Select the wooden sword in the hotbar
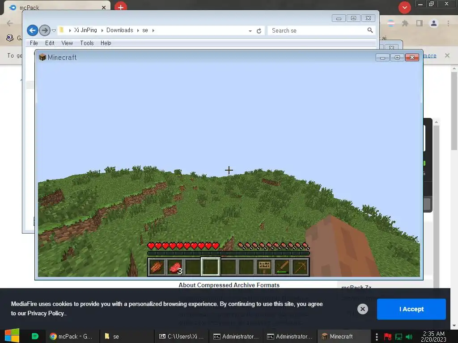Image resolution: width=458 pixels, height=343 pixels. tap(283, 267)
